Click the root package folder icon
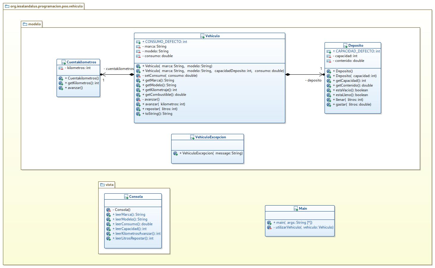The width and height of the screenshot is (435, 268). pos(7,6)
